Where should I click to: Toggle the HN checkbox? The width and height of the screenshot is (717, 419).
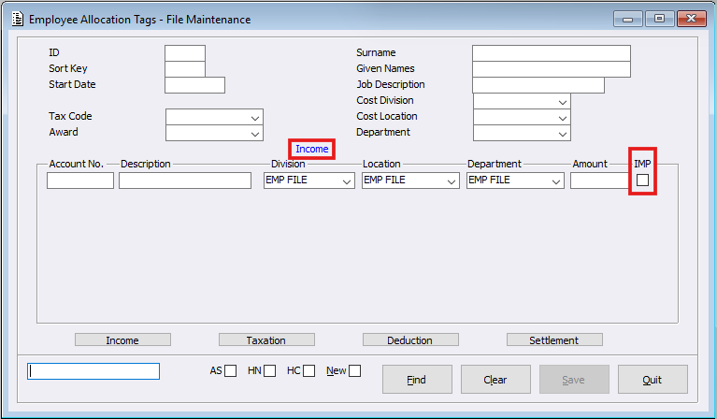pos(269,370)
